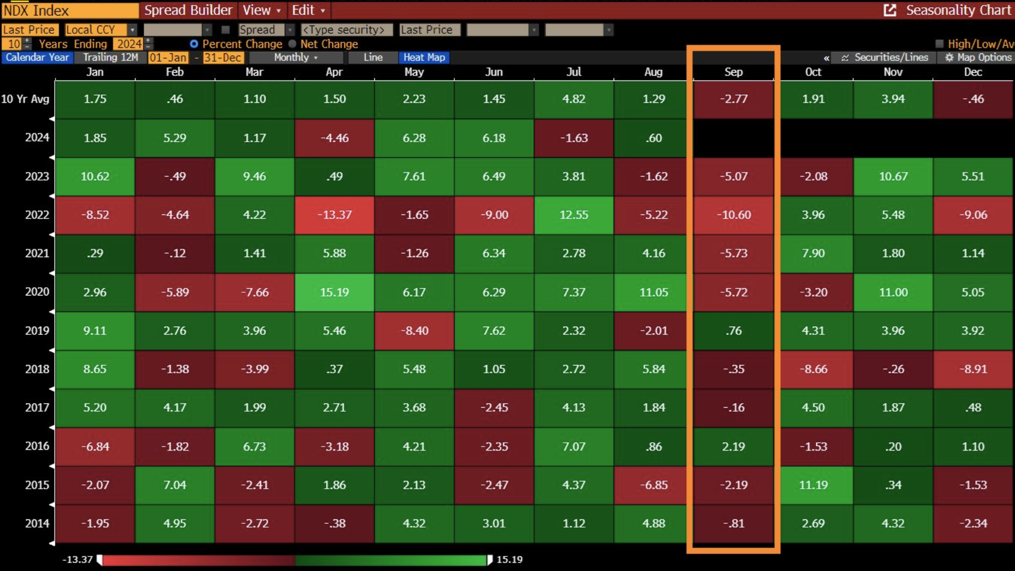Click the 2023 January cell 10.62

coord(95,176)
